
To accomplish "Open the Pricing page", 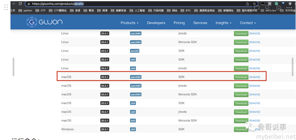I will (x=179, y=23).
